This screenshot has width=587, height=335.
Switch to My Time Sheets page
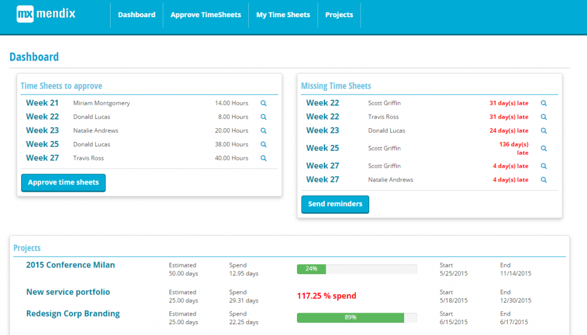coord(283,15)
